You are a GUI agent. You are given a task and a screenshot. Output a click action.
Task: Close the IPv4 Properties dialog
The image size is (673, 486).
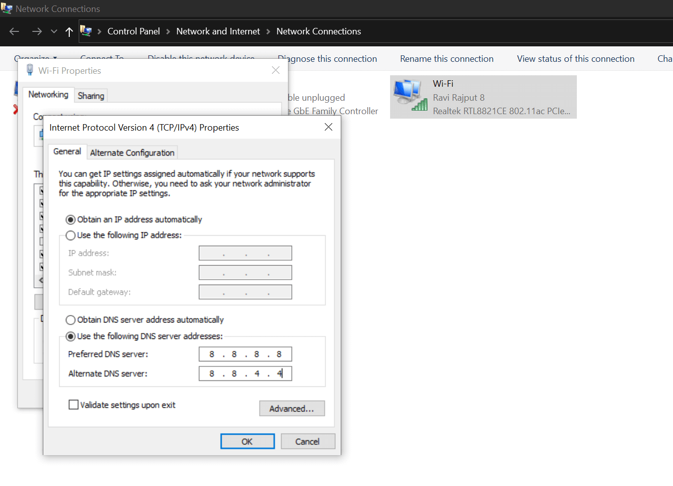328,127
